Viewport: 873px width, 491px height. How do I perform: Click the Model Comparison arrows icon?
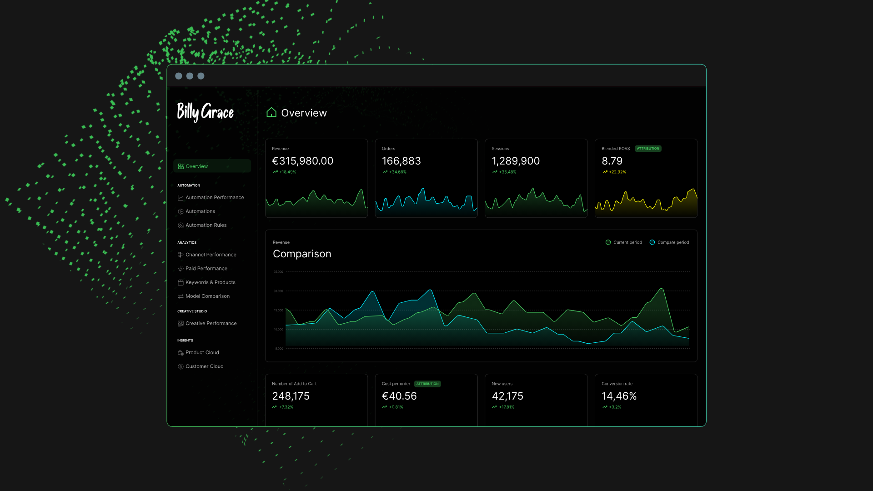(181, 296)
